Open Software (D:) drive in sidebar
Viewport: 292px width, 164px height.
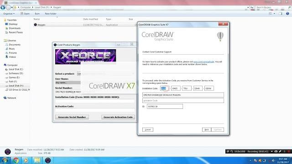tap(16, 73)
